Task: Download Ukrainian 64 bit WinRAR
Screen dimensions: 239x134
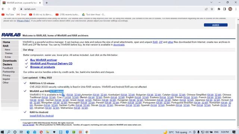Action: click(48, 108)
